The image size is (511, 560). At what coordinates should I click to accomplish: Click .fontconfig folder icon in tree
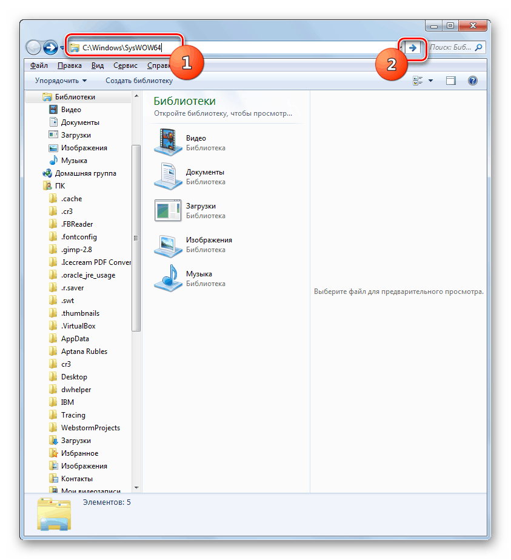coord(53,237)
